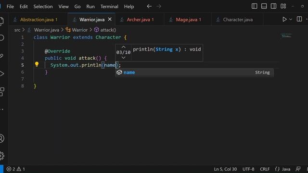The image size is (308, 173).
Task: Click line number 1 in gutter
Action: coord(23,37)
